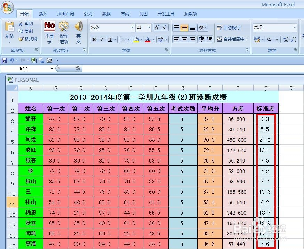Select the Bold formatting icon
The width and height of the screenshot is (304, 249).
[x=93, y=39]
